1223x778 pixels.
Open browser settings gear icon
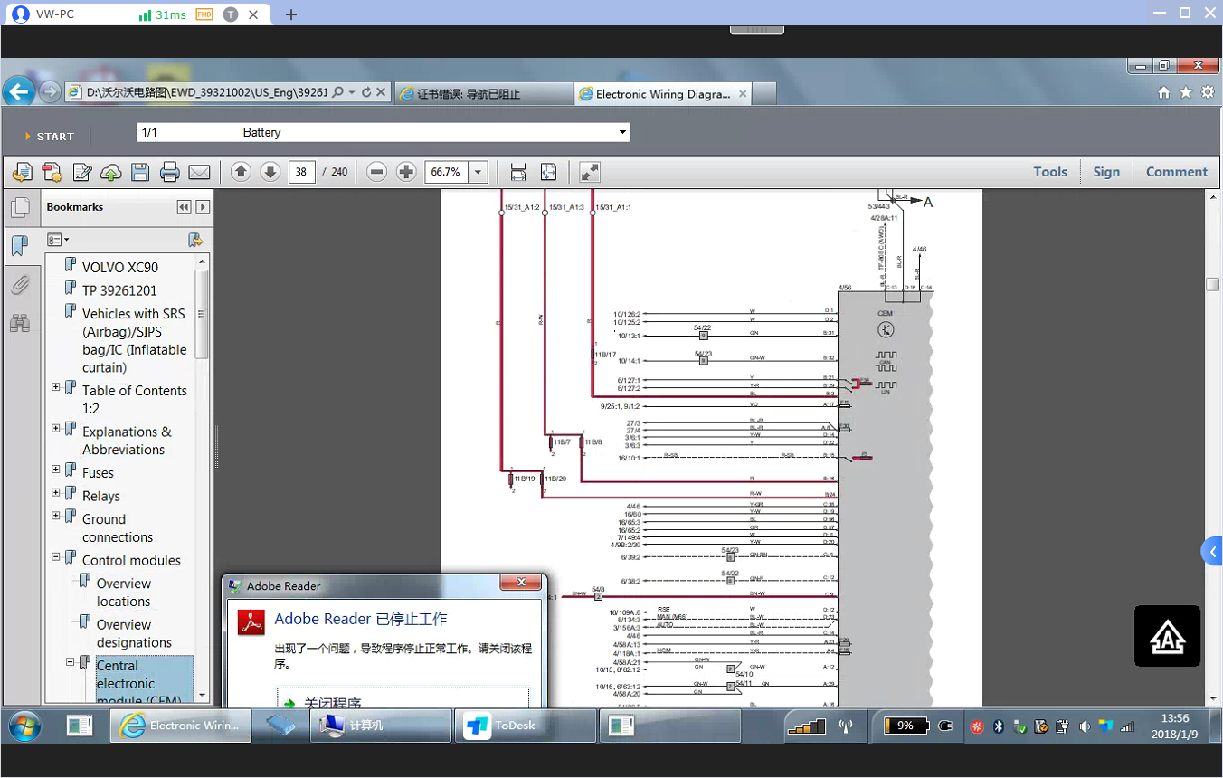(x=1208, y=92)
